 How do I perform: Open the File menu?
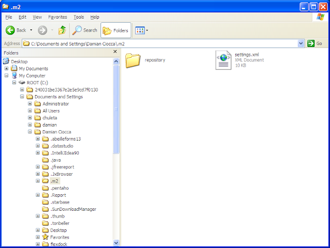[9, 17]
